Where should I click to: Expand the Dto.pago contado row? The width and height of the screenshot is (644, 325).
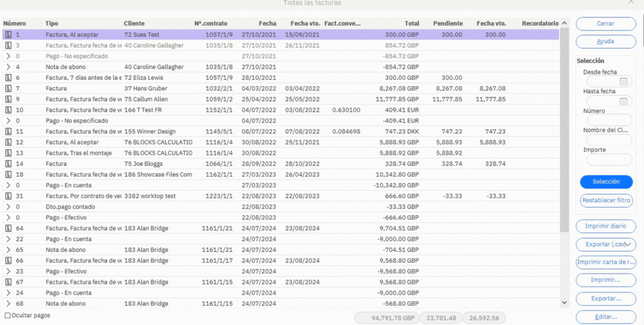(8, 207)
